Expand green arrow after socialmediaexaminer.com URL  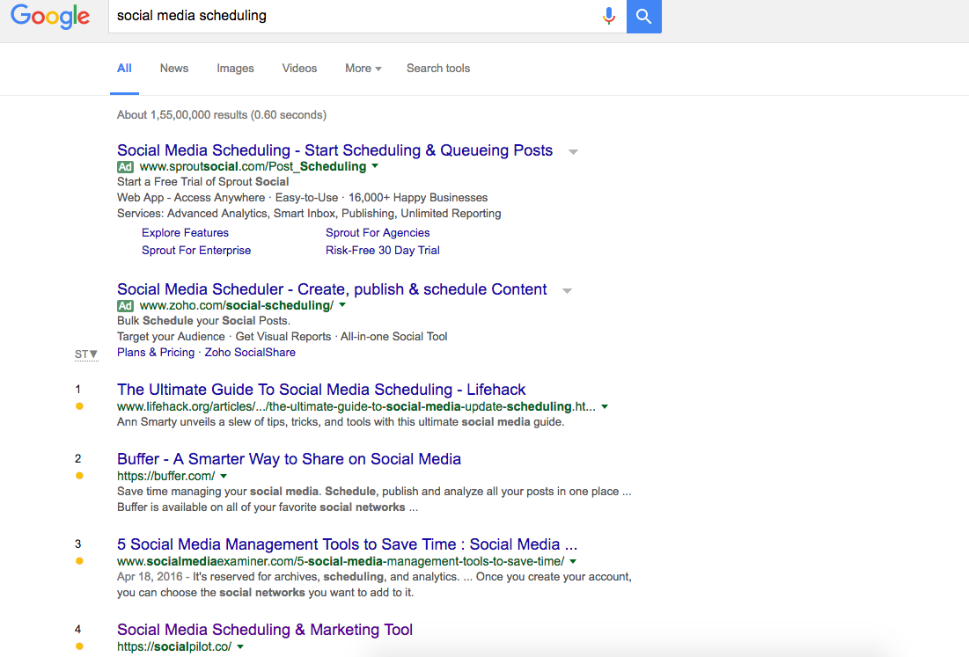[x=573, y=561]
